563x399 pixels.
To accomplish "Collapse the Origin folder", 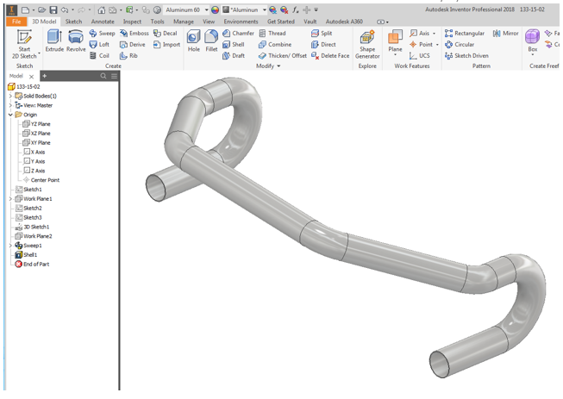I will pyautogui.click(x=10, y=115).
